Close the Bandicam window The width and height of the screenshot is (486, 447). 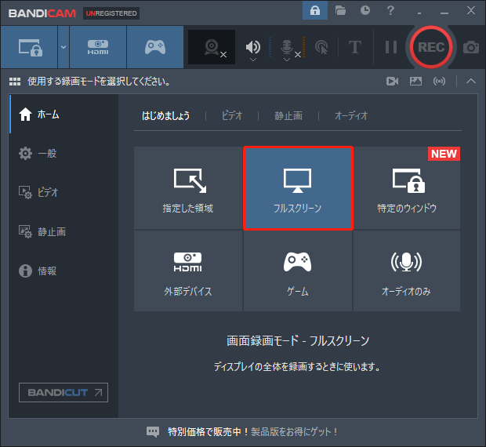coord(471,10)
